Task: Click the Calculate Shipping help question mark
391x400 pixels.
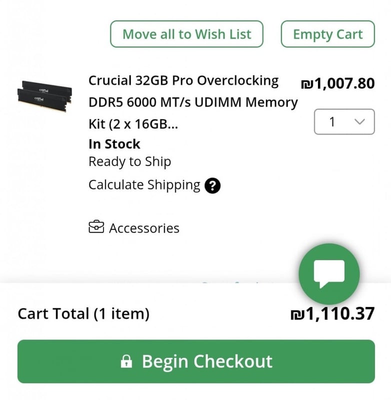Action: [x=213, y=186]
